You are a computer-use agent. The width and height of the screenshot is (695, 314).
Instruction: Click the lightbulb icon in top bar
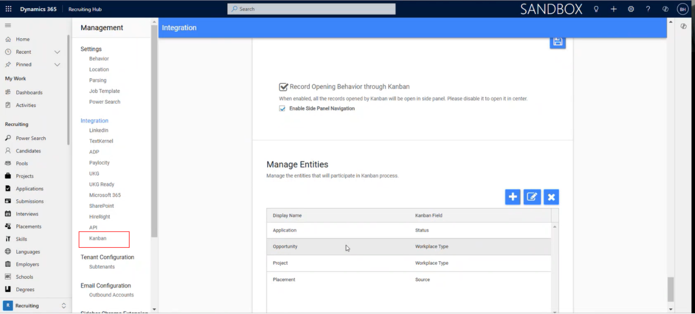tap(596, 9)
